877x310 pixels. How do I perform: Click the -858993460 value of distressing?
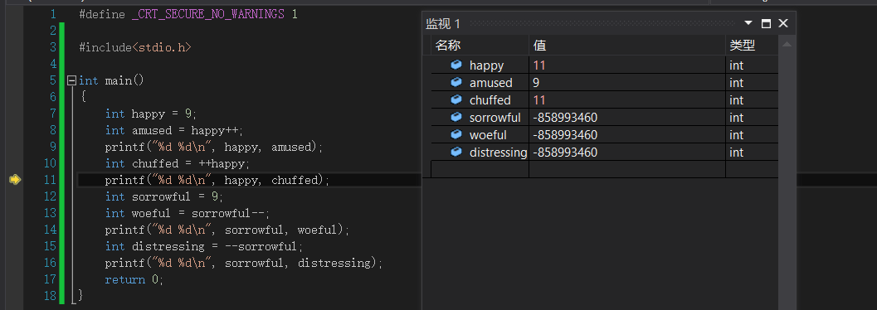click(565, 152)
